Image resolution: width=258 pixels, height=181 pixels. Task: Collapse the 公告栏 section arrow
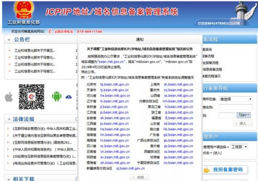(x=9, y=40)
